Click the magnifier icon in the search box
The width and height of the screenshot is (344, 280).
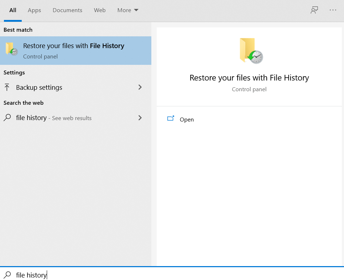7,275
